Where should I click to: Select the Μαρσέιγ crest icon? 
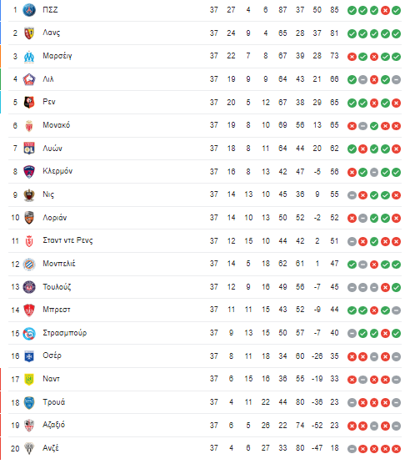coord(29,56)
